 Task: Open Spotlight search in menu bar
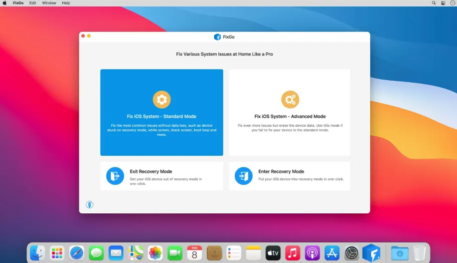tap(434, 3)
